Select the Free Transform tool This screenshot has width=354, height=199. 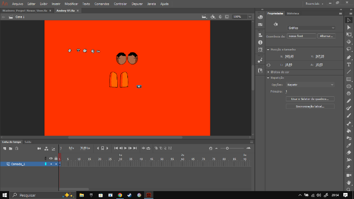349,35
